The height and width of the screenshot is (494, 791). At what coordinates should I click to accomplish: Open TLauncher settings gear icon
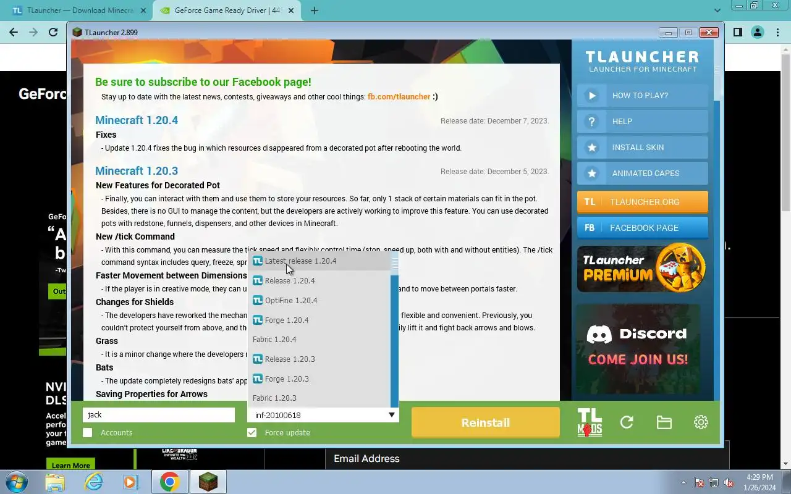701,422
